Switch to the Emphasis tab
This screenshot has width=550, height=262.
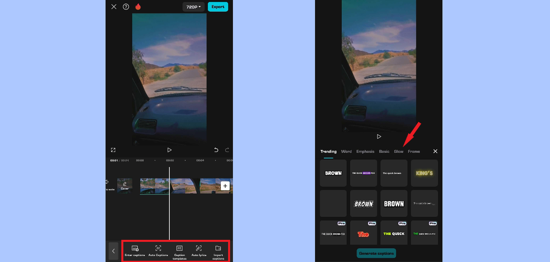[x=365, y=151]
